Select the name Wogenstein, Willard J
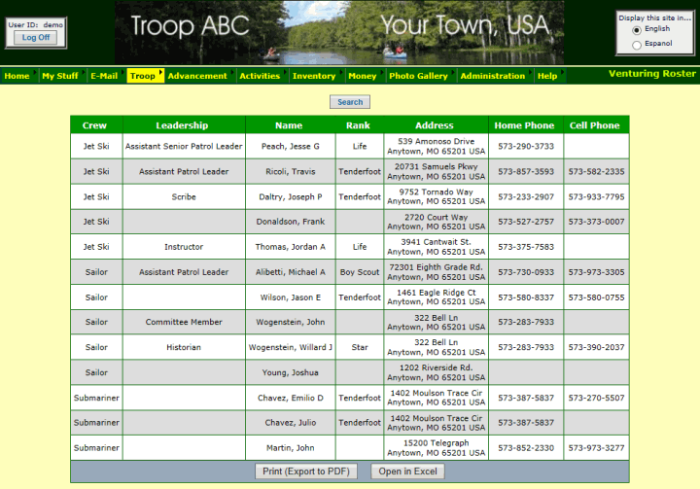Image resolution: width=700 pixels, height=489 pixels. (291, 347)
